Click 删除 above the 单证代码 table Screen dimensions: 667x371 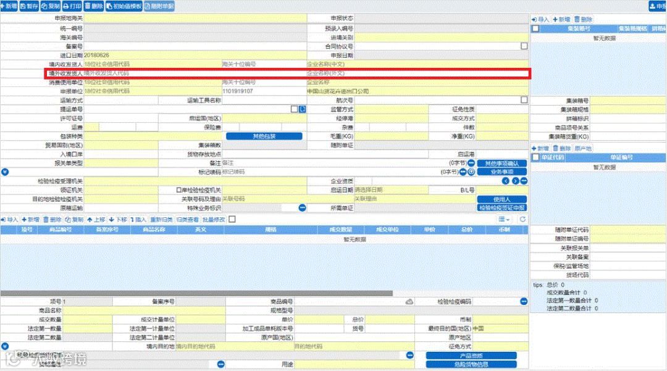point(561,148)
